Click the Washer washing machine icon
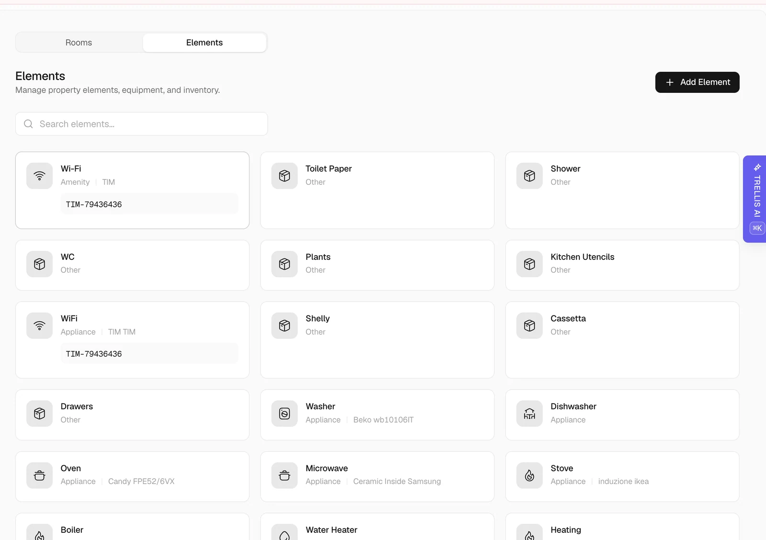 coord(284,414)
